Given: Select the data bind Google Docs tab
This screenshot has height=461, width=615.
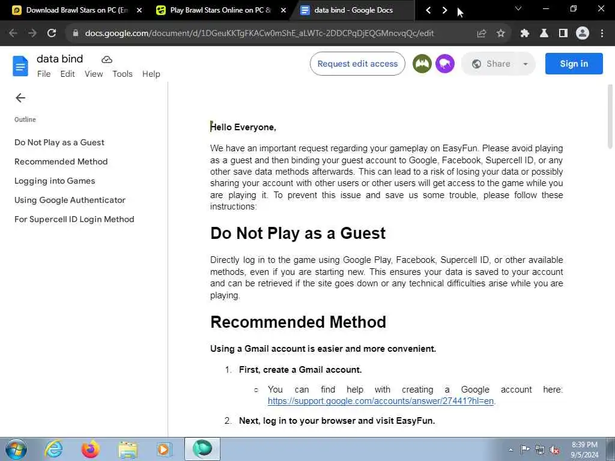Looking at the screenshot, I should [x=353, y=10].
